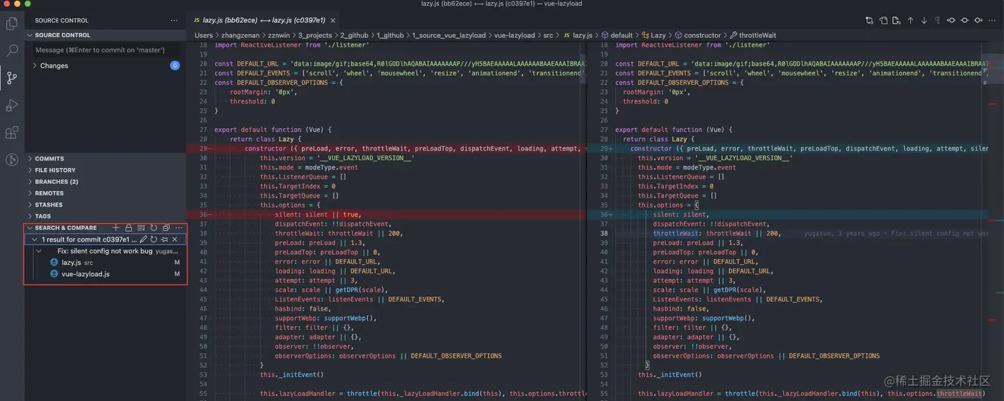Click the open file icon in editor toolbar
Viewport: 1004px width, 401px height.
pos(884,21)
